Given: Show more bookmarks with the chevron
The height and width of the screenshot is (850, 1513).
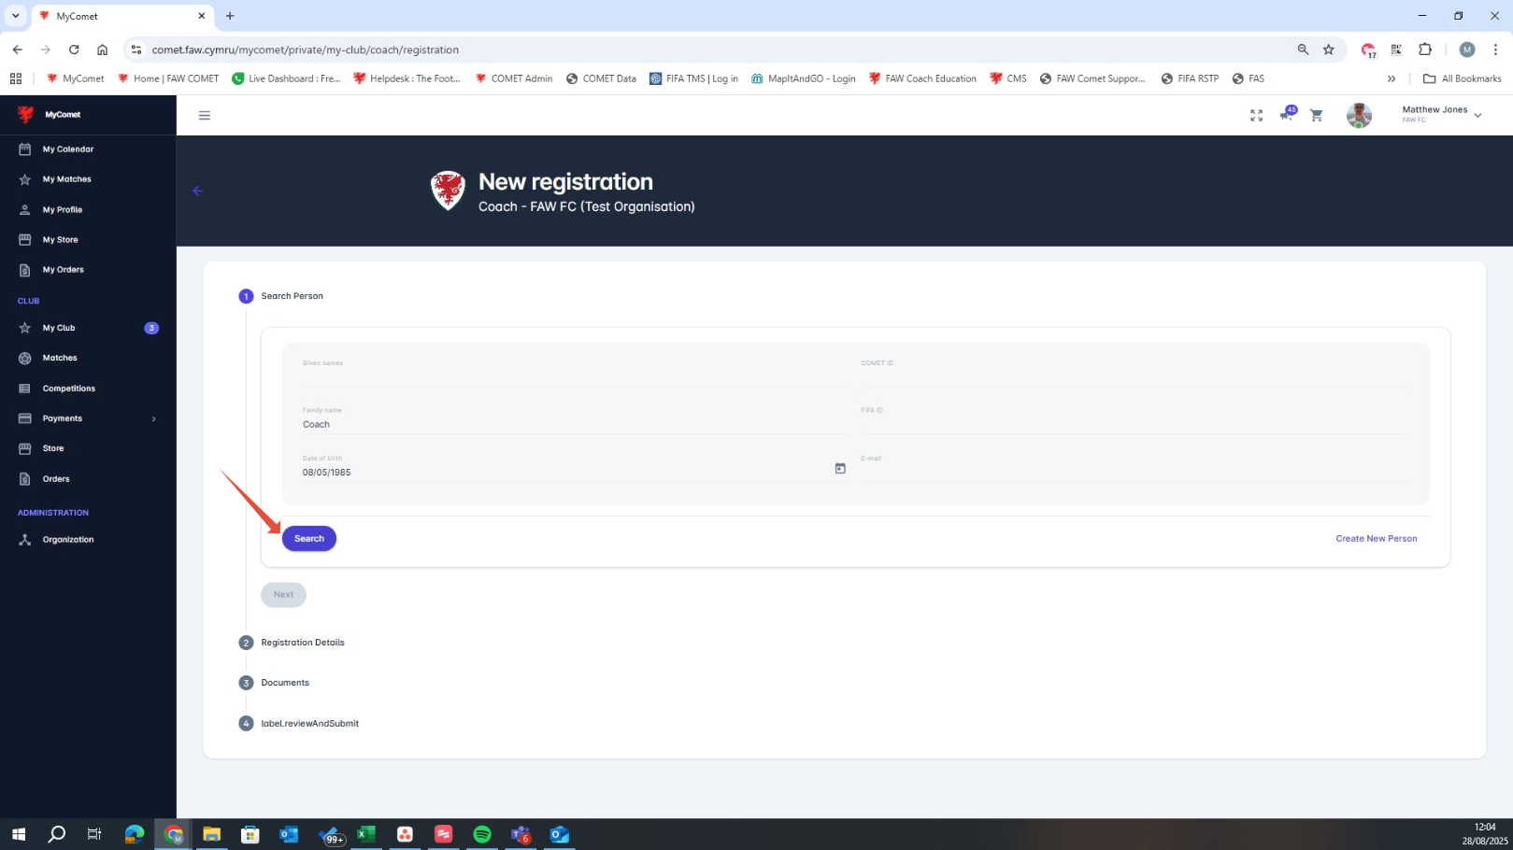Looking at the screenshot, I should tap(1392, 78).
